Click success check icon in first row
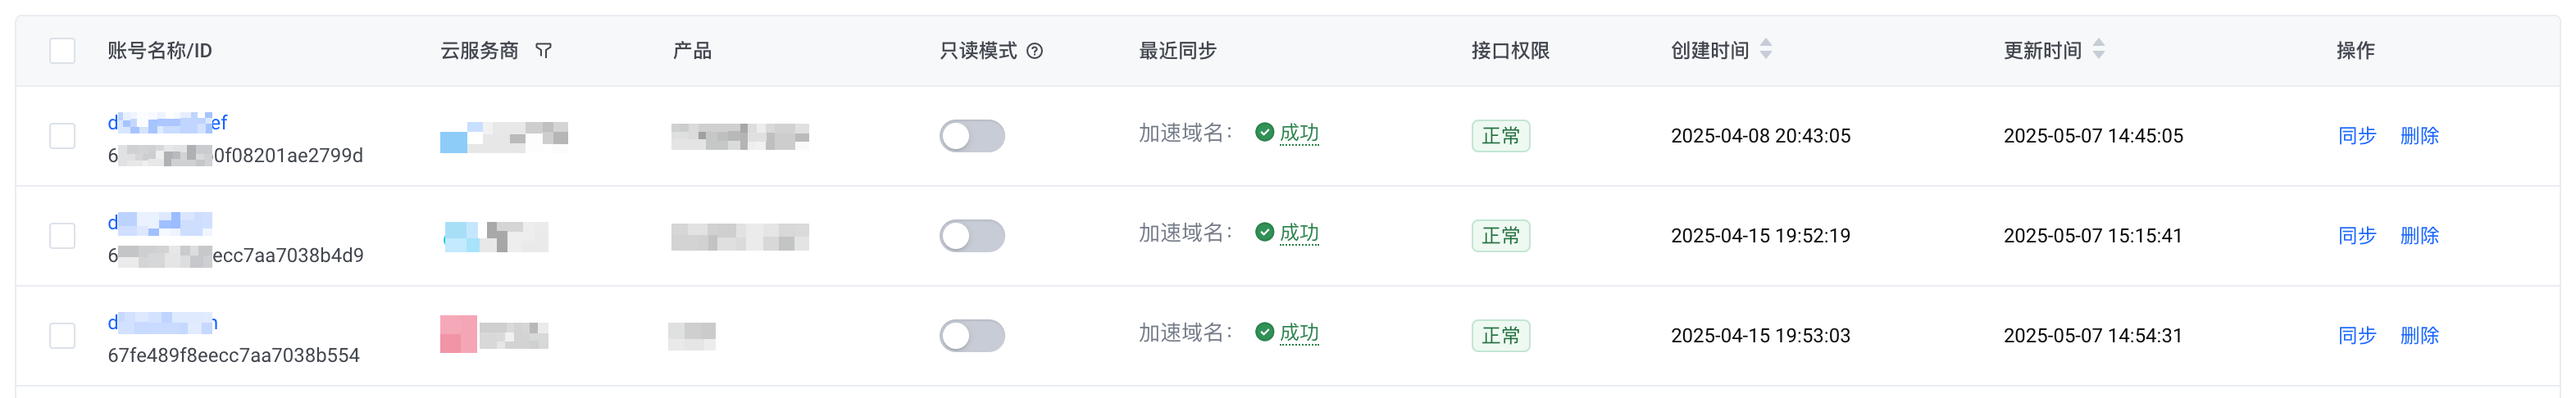Viewport: 2576px width, 398px height. pos(1265,132)
